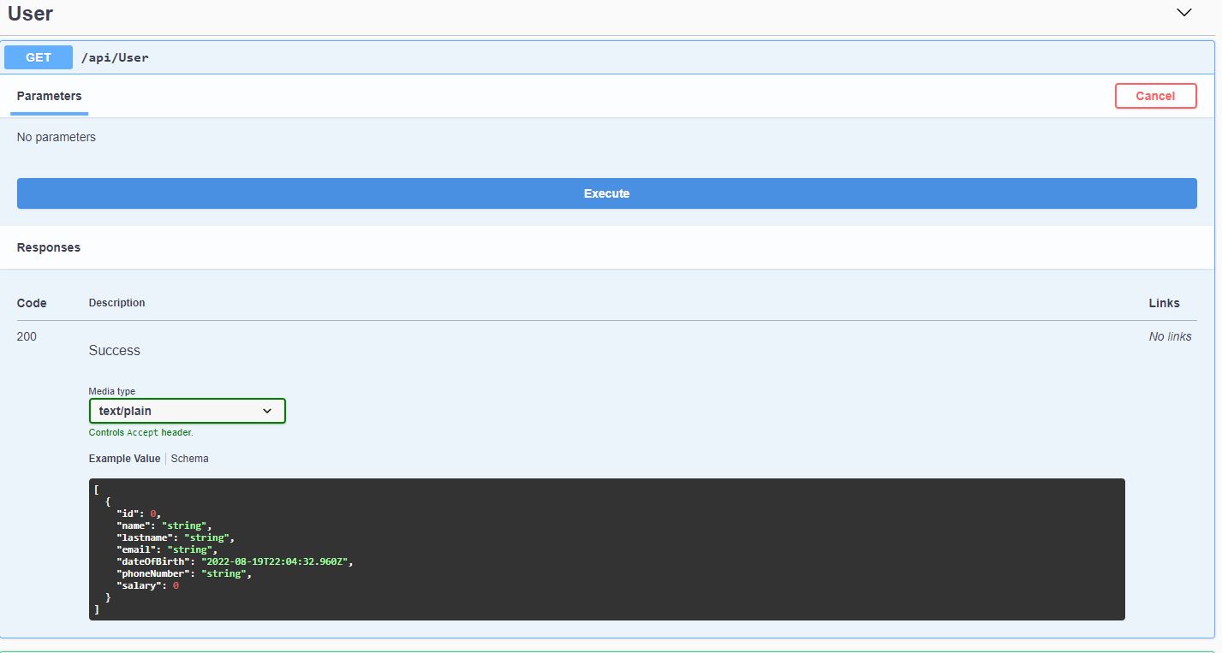This screenshot has height=653, width=1222.
Task: Select the Schema tab
Action: point(189,458)
